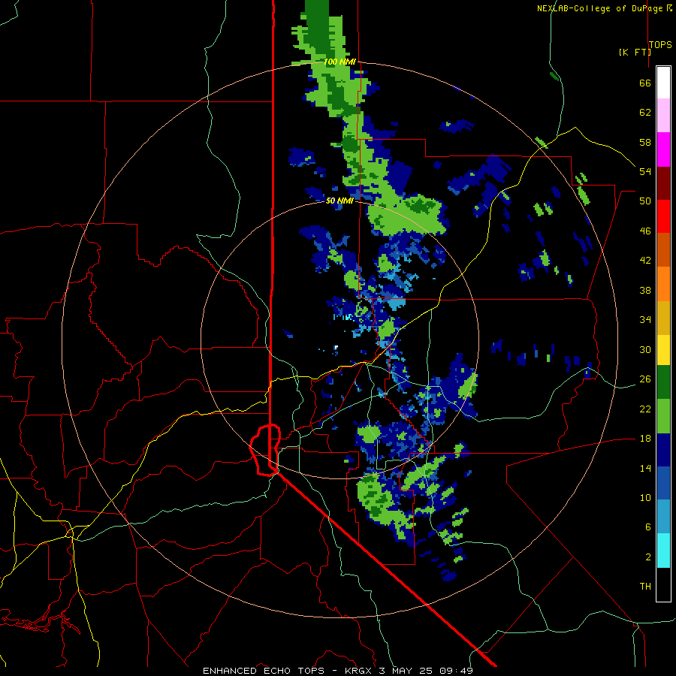Image resolution: width=676 pixels, height=676 pixels.
Task: Click the magenta 58 kft legend swatch
Action: [x=663, y=149]
